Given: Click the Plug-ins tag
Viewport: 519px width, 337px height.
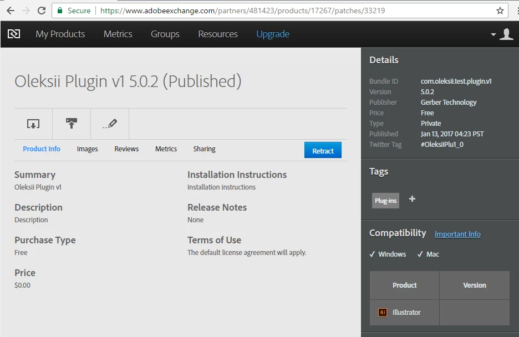Looking at the screenshot, I should (385, 201).
